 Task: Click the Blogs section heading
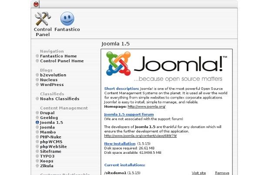click(46, 70)
